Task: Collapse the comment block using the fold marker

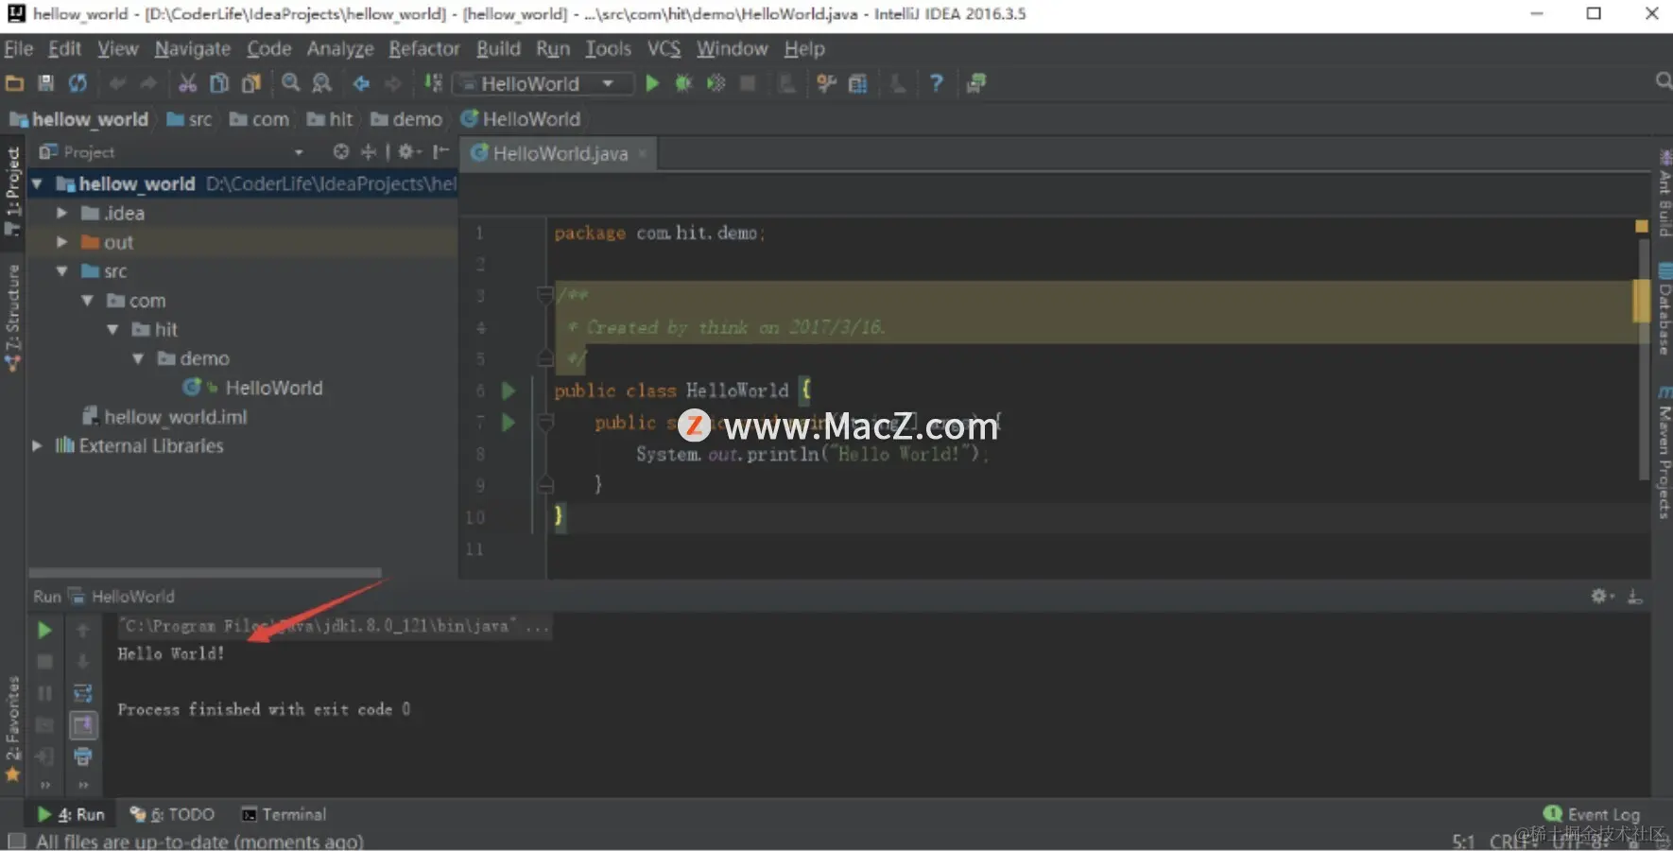Action: pos(545,295)
